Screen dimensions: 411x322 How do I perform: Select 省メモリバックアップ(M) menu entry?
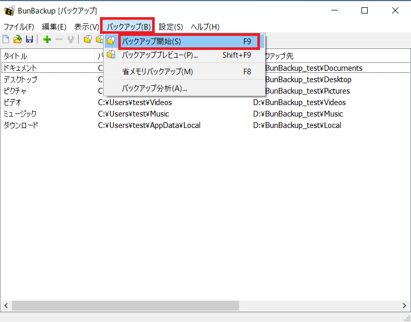point(184,71)
